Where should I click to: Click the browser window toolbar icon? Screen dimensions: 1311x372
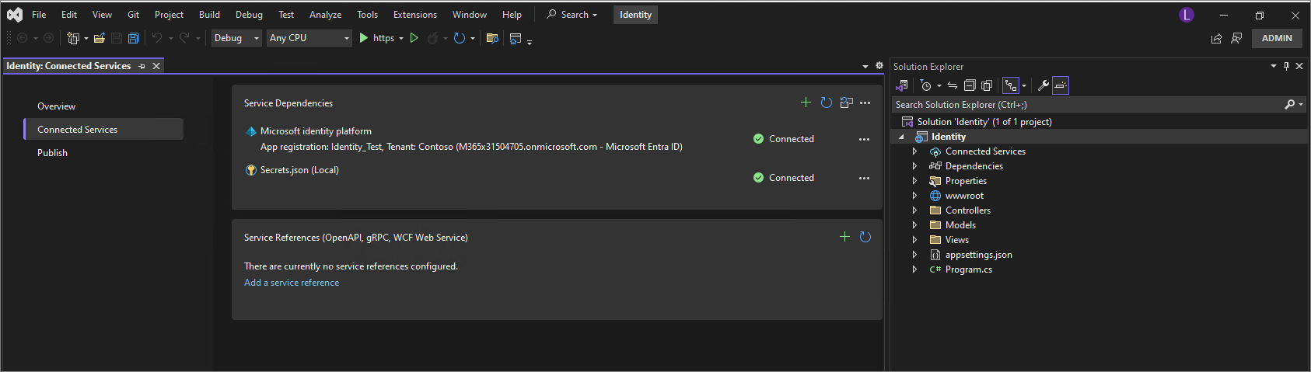(x=516, y=38)
